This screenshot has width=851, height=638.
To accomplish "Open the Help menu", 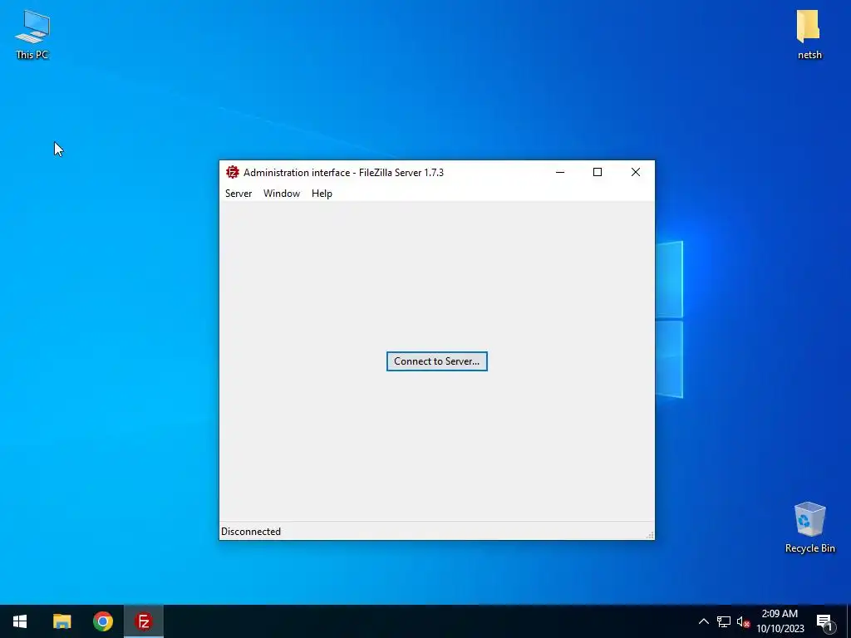I will coord(322,194).
